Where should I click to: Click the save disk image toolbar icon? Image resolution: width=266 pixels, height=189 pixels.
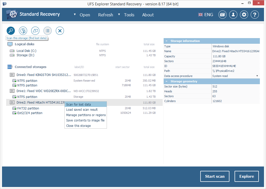(x=35, y=31)
